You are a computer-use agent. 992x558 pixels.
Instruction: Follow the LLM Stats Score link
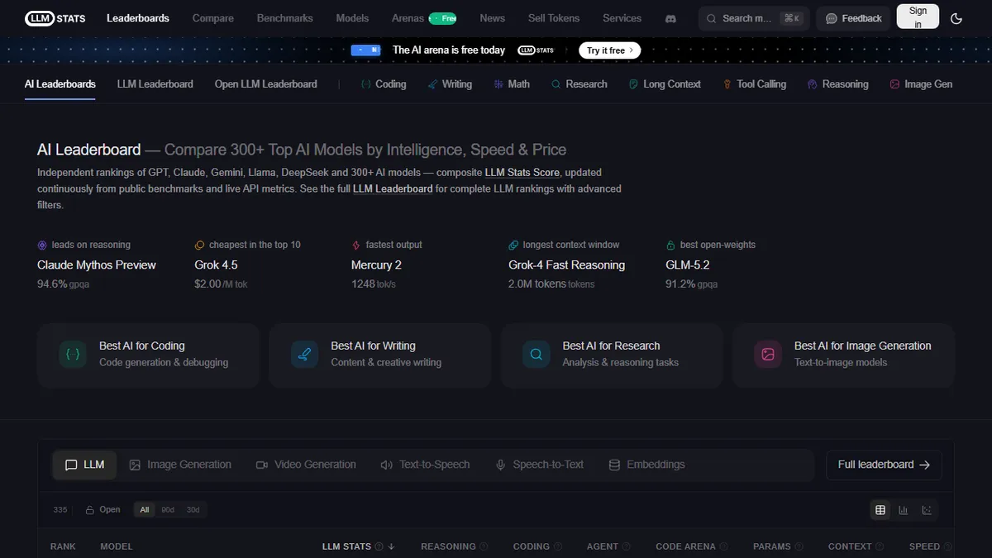(x=522, y=173)
